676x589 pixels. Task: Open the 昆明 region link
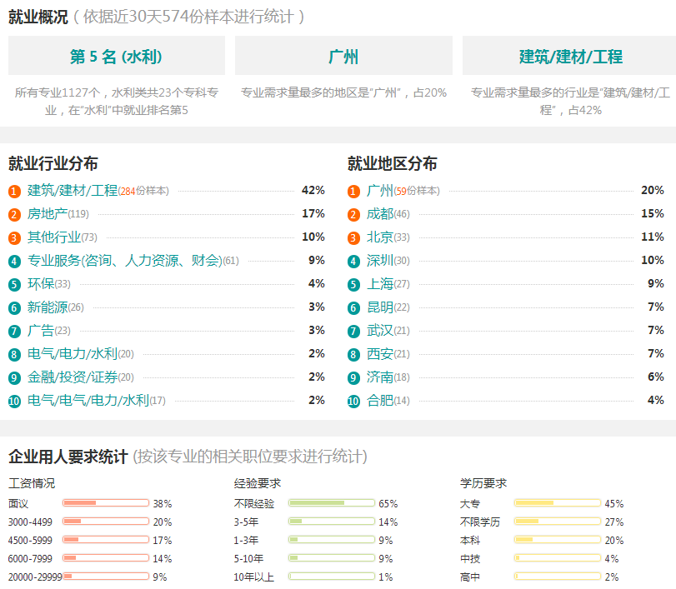pos(380,307)
